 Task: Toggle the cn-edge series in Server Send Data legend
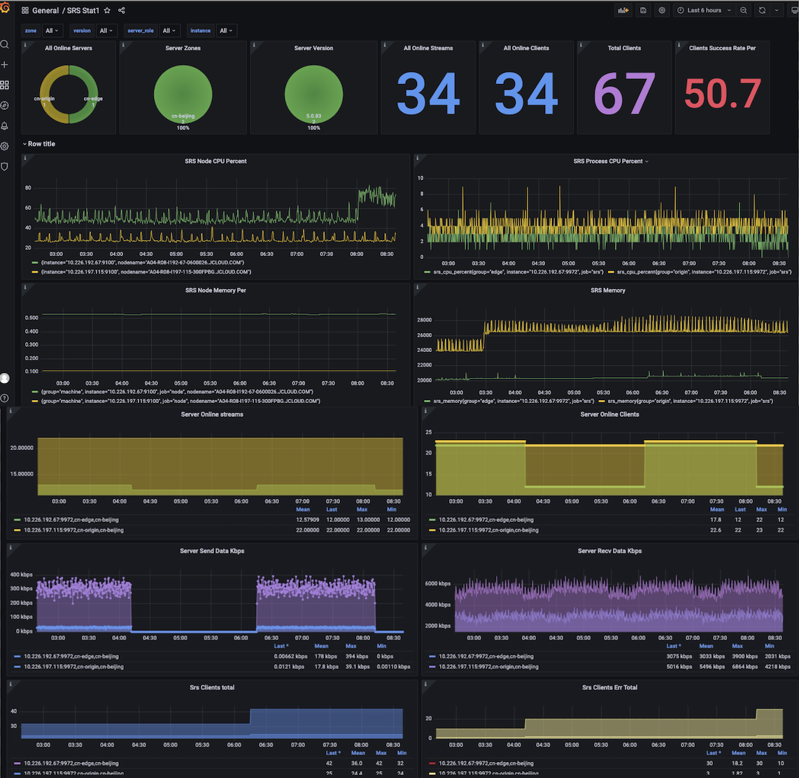click(x=69, y=656)
